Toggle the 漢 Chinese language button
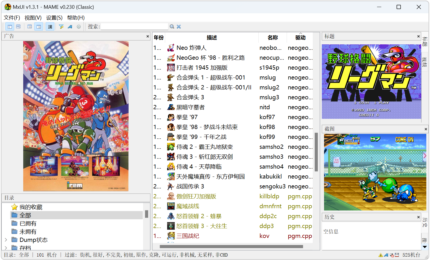This screenshot has height=260, width=430. pyautogui.click(x=50, y=27)
